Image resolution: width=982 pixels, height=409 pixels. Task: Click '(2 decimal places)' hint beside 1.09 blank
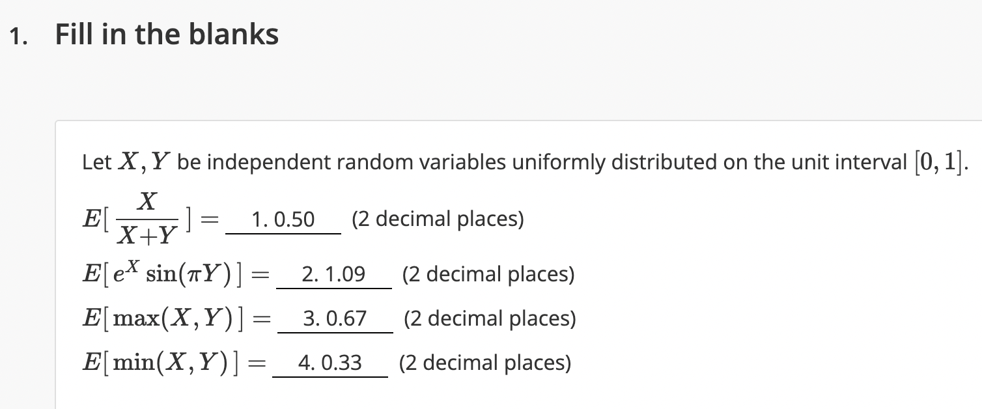[488, 275]
